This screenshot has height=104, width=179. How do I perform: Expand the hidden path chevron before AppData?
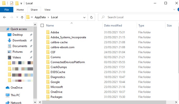coord(32,17)
